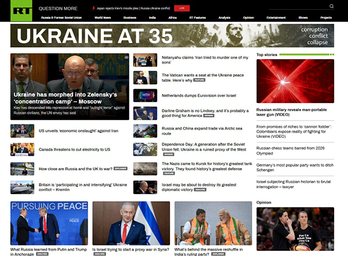The height and width of the screenshot is (256, 348).
Task: Open Israel subjecting Russian historian story
Action: [x=293, y=184]
